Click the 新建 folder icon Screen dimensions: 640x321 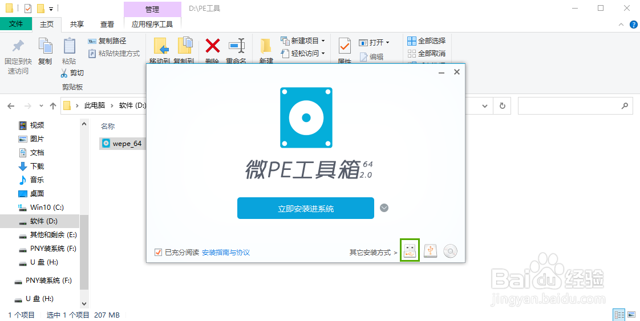coord(266,46)
